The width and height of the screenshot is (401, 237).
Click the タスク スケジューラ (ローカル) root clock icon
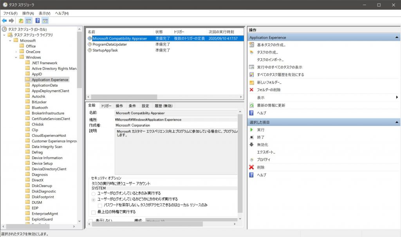tap(4, 29)
